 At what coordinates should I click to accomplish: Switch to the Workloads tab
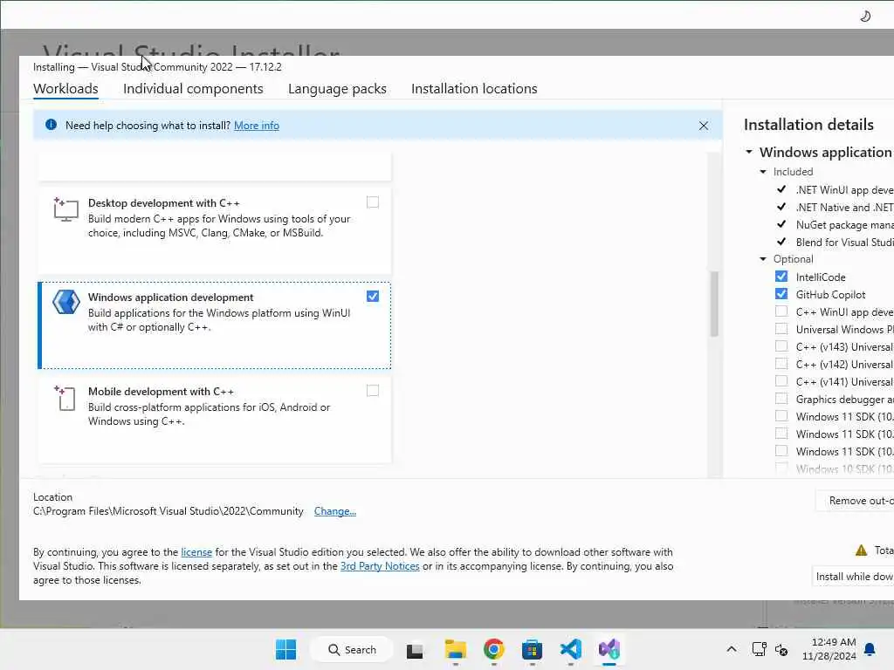pyautogui.click(x=65, y=89)
